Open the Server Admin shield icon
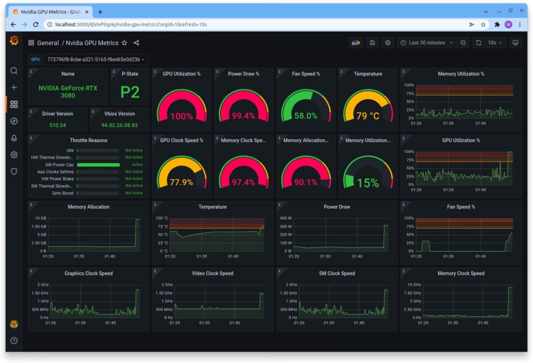This screenshot has height=363, width=533. 14,172
